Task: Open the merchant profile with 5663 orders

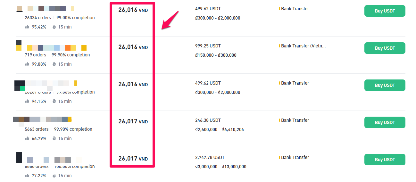Action: point(42,120)
